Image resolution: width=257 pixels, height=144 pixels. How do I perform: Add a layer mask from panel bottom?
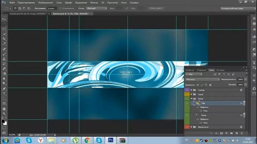point(221,133)
